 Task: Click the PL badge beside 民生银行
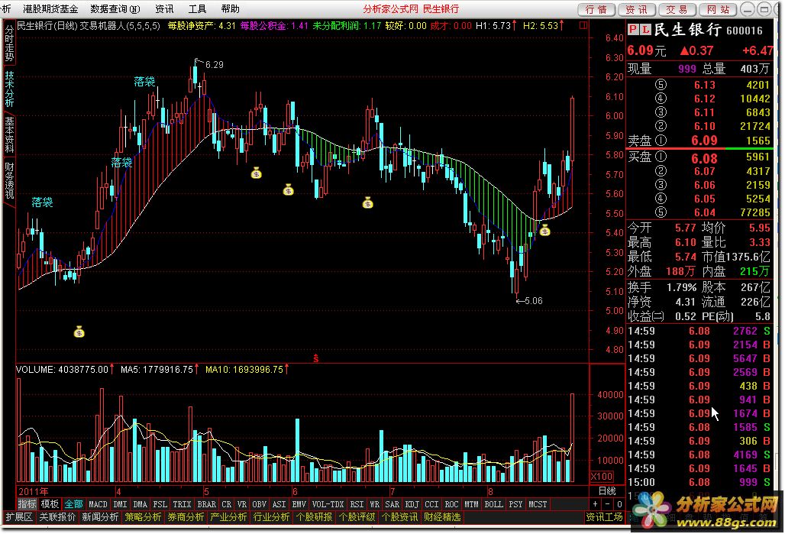tap(639, 30)
